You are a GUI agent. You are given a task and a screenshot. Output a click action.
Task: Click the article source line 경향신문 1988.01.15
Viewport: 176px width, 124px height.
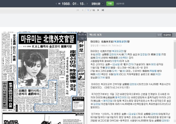click(106, 45)
